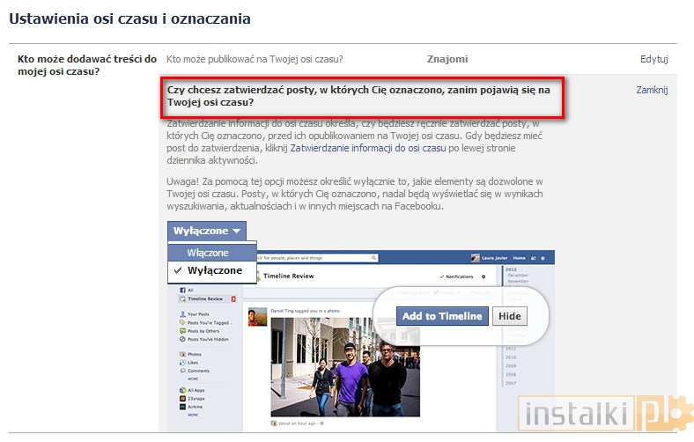
Task: Click the Edytuj link
Action: point(653,59)
